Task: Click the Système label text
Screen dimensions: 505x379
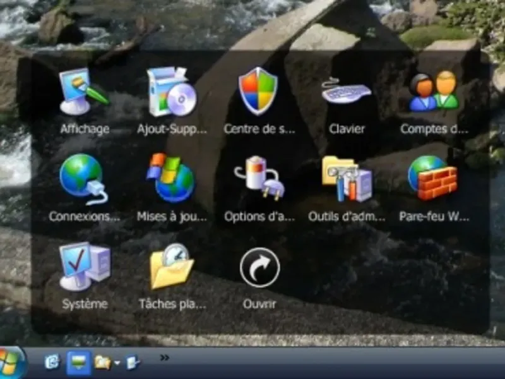Action: click(85, 304)
